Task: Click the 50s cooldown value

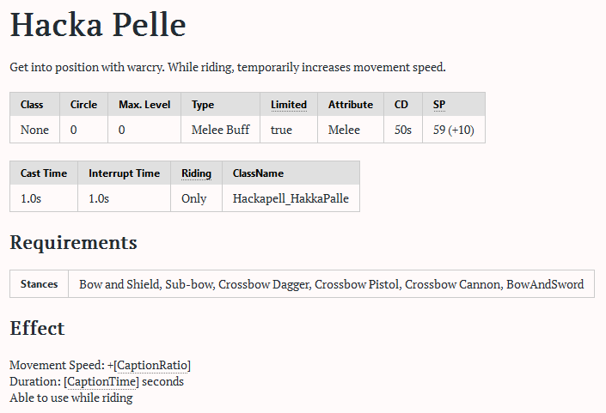Action: coord(402,131)
